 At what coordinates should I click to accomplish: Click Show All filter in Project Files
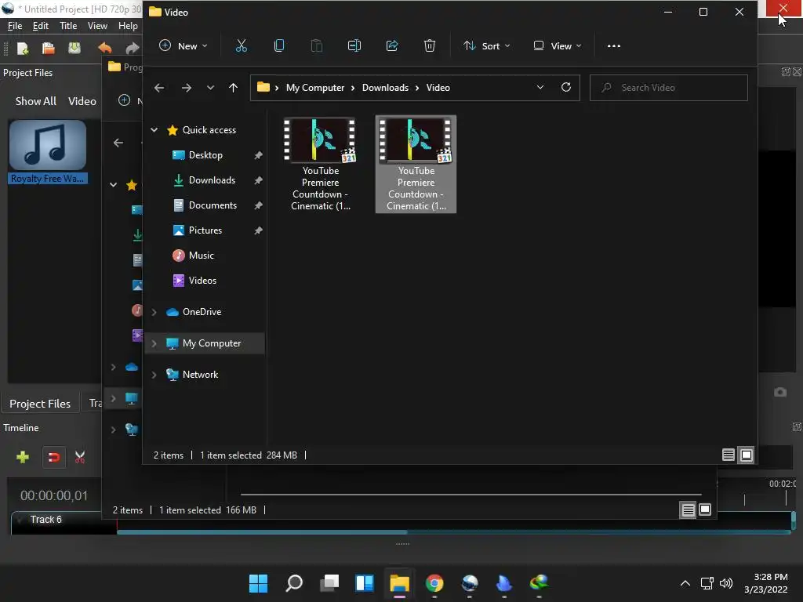(36, 101)
